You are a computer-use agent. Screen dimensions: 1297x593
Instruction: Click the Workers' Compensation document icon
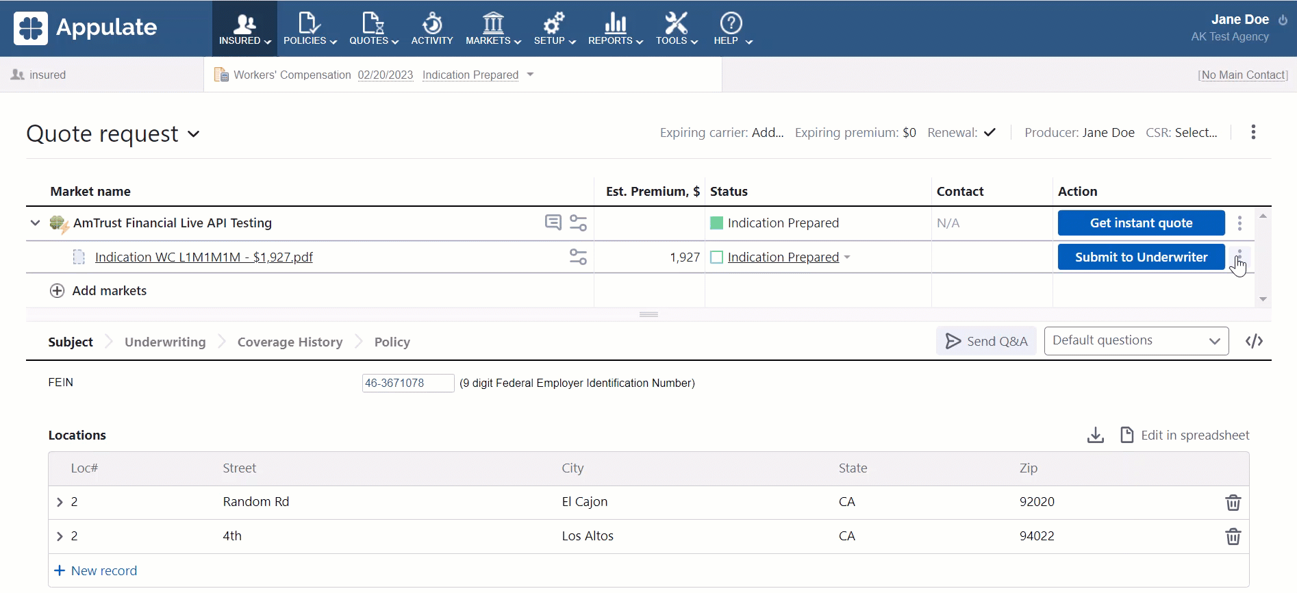(221, 75)
